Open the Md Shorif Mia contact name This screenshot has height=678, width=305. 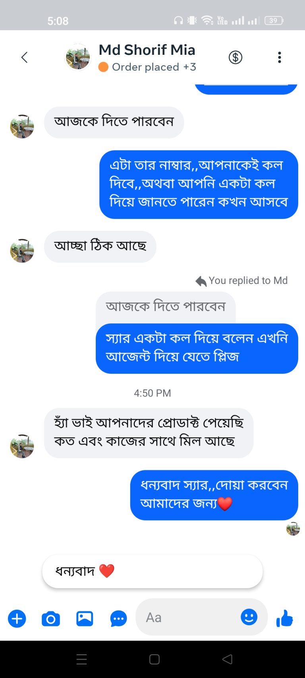(147, 50)
